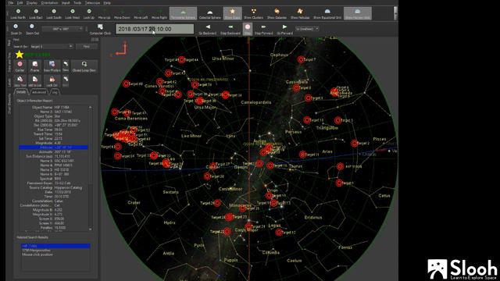Click Go Forward time control

tap(284, 29)
